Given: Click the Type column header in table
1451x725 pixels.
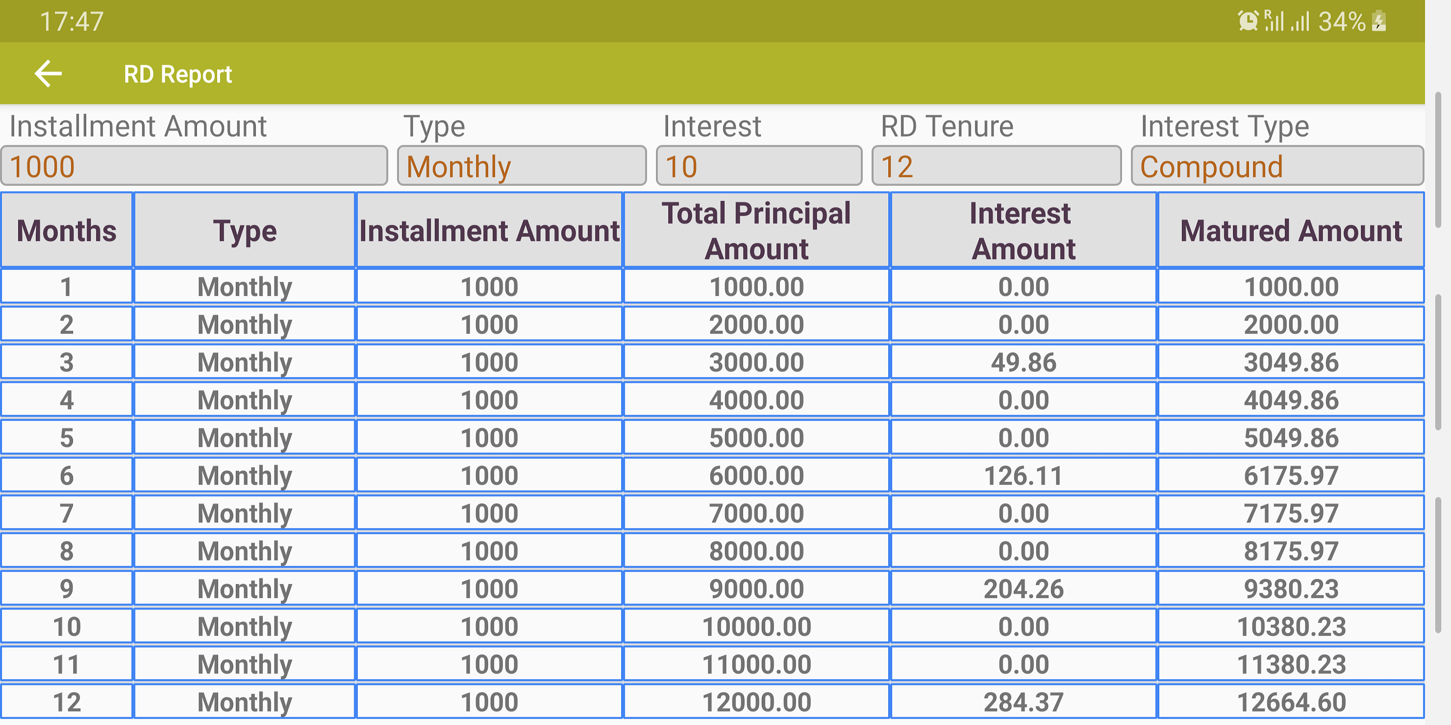Looking at the screenshot, I should tap(244, 231).
